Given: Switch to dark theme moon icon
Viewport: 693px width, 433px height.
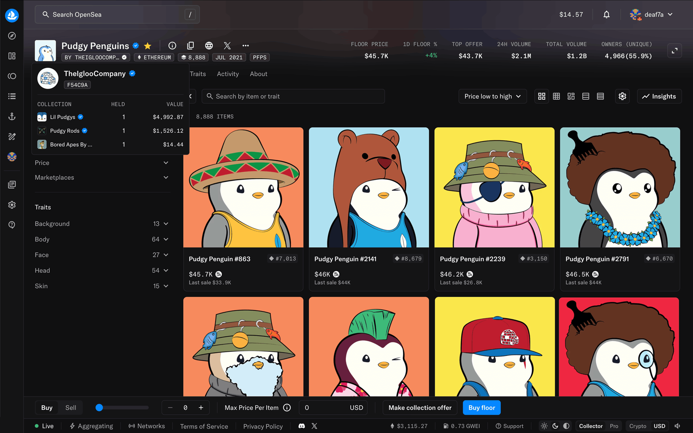Looking at the screenshot, I should click(x=555, y=426).
